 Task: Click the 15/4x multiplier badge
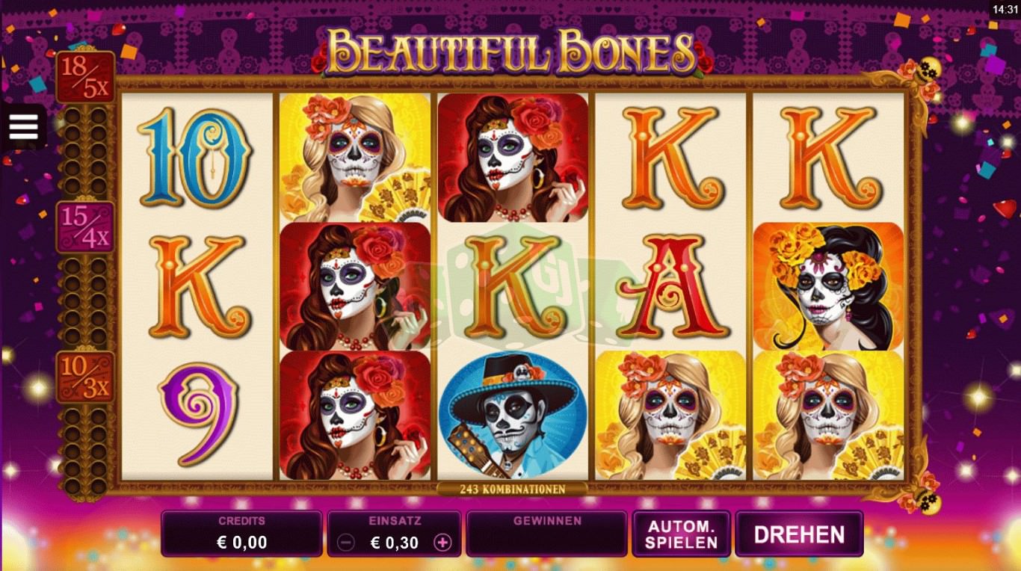click(85, 226)
